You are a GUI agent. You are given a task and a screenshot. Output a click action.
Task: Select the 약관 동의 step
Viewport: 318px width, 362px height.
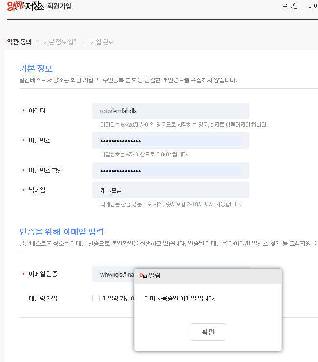pos(19,42)
